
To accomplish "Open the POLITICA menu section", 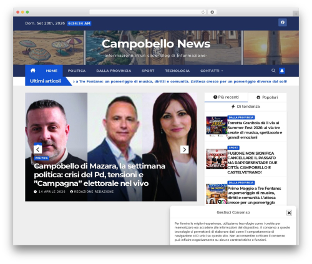I will click(77, 71).
